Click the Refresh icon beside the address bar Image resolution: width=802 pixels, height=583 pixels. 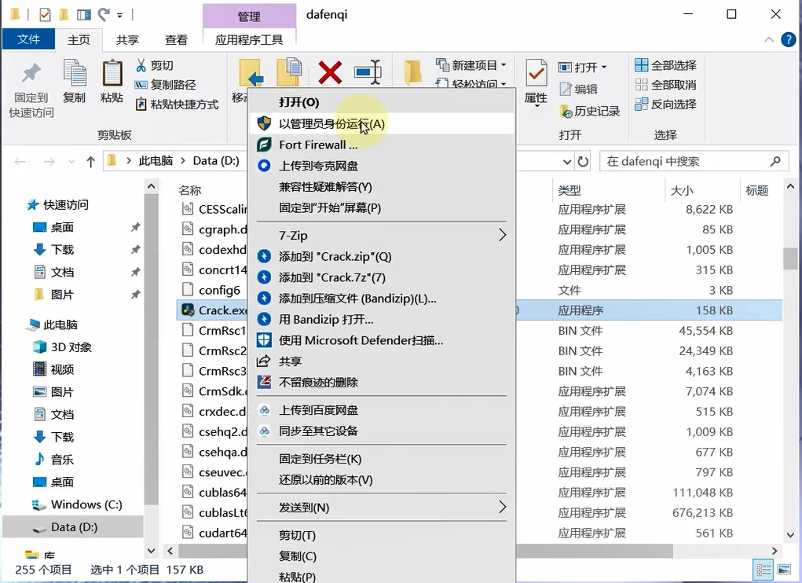point(583,162)
